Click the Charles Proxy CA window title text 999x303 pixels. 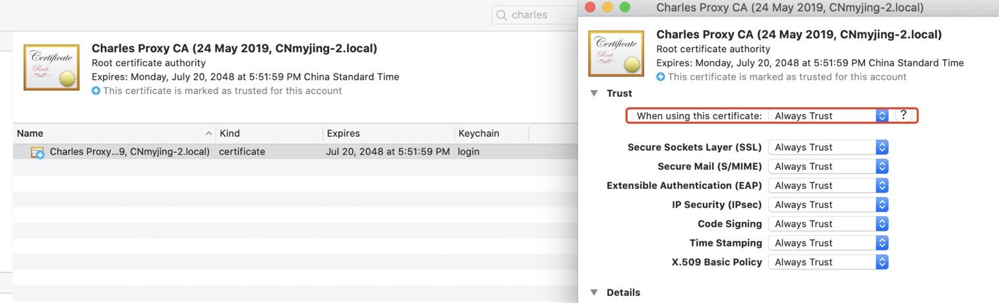(x=790, y=8)
